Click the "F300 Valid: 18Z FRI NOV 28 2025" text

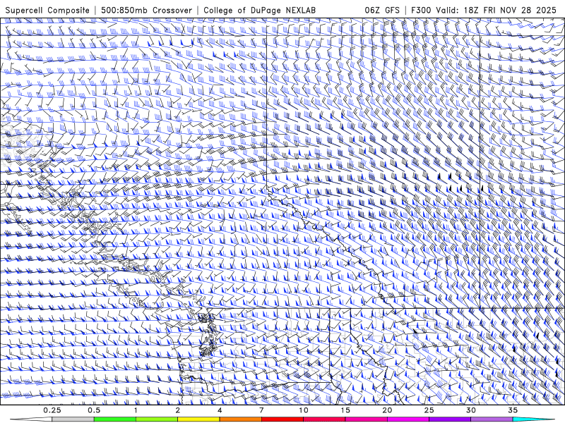484,10
